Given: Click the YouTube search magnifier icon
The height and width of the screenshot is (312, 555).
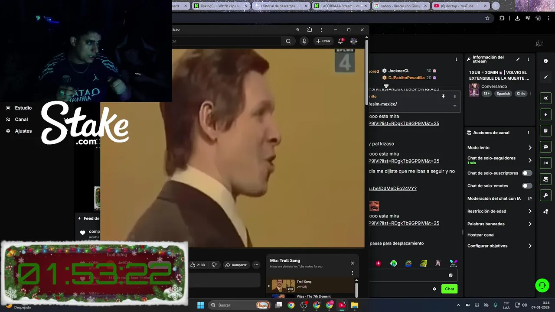Looking at the screenshot, I should [288, 41].
